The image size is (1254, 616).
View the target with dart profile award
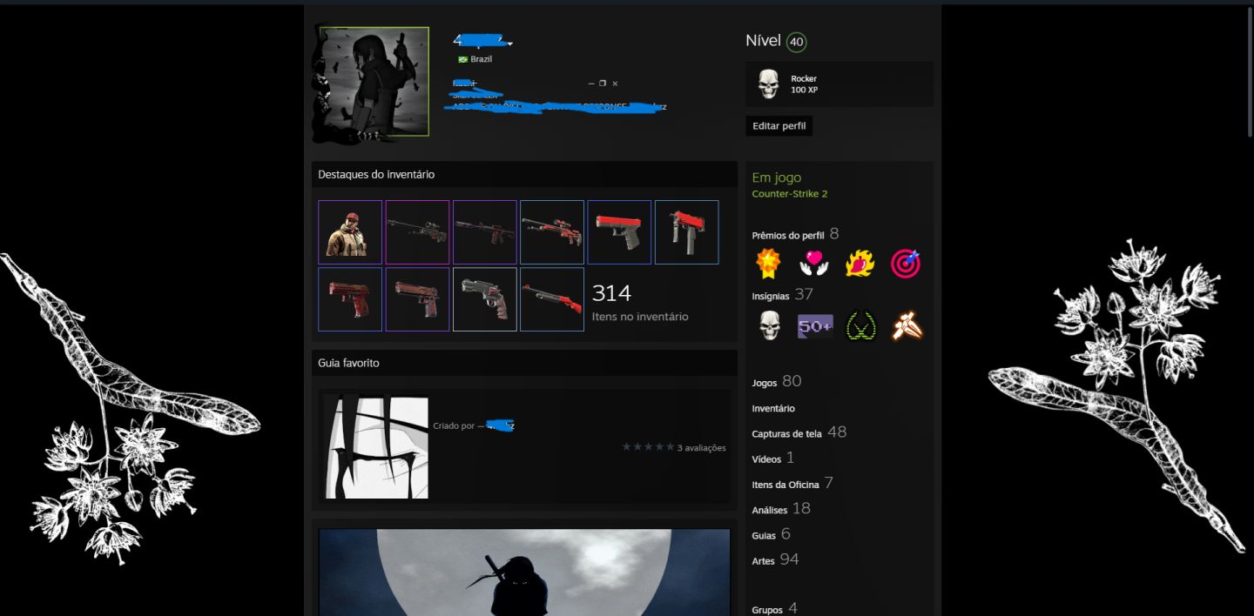tap(906, 264)
